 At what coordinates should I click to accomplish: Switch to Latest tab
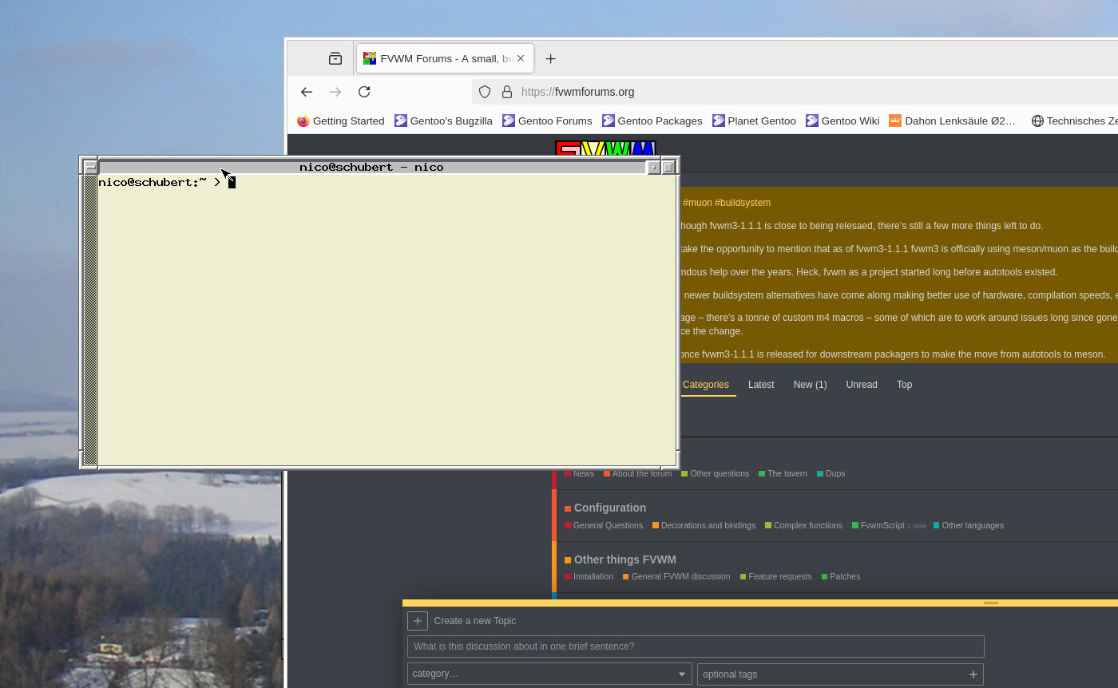click(x=761, y=385)
